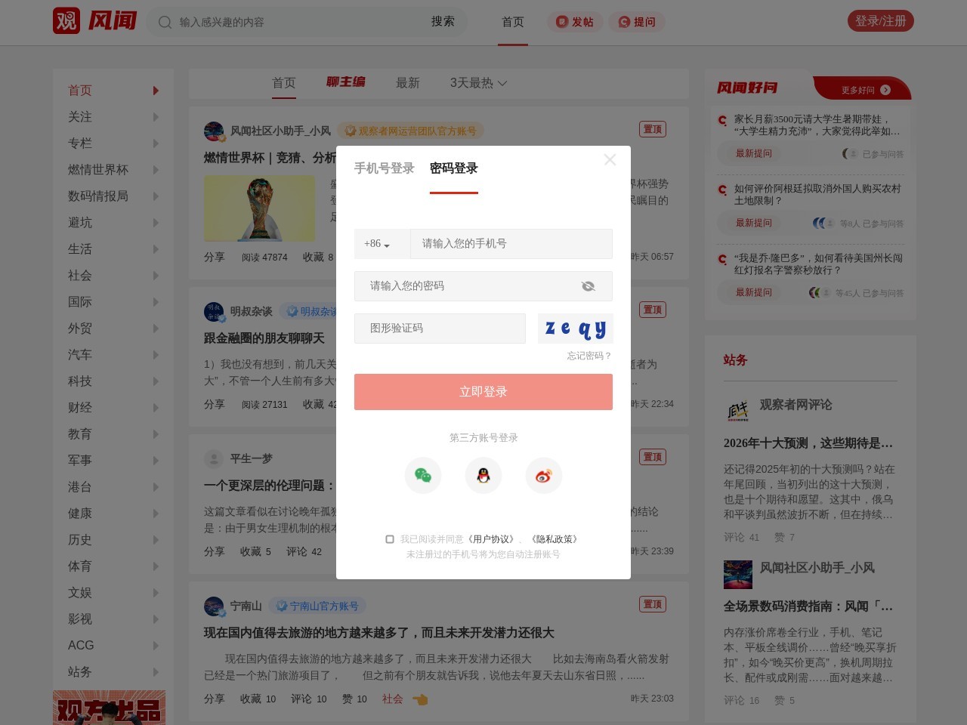Click the Weibo login icon

[544, 476]
